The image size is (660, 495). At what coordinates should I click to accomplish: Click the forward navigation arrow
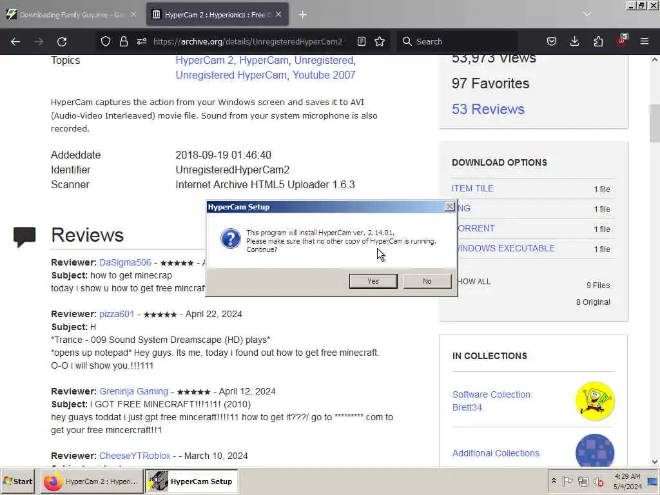pyautogui.click(x=39, y=41)
